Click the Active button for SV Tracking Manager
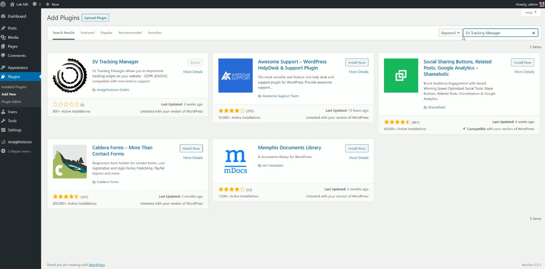The height and width of the screenshot is (269, 545). 195,62
